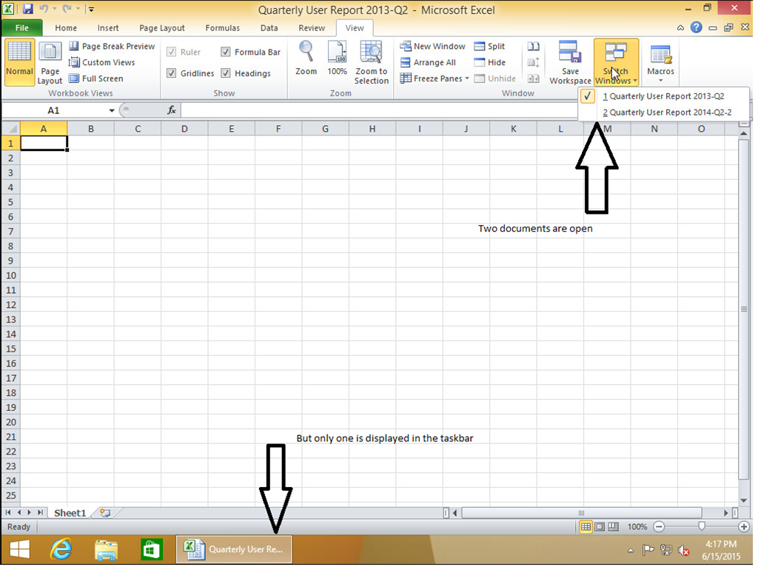Select Quarterly User Report 2013-Q2 window

pyautogui.click(x=664, y=96)
